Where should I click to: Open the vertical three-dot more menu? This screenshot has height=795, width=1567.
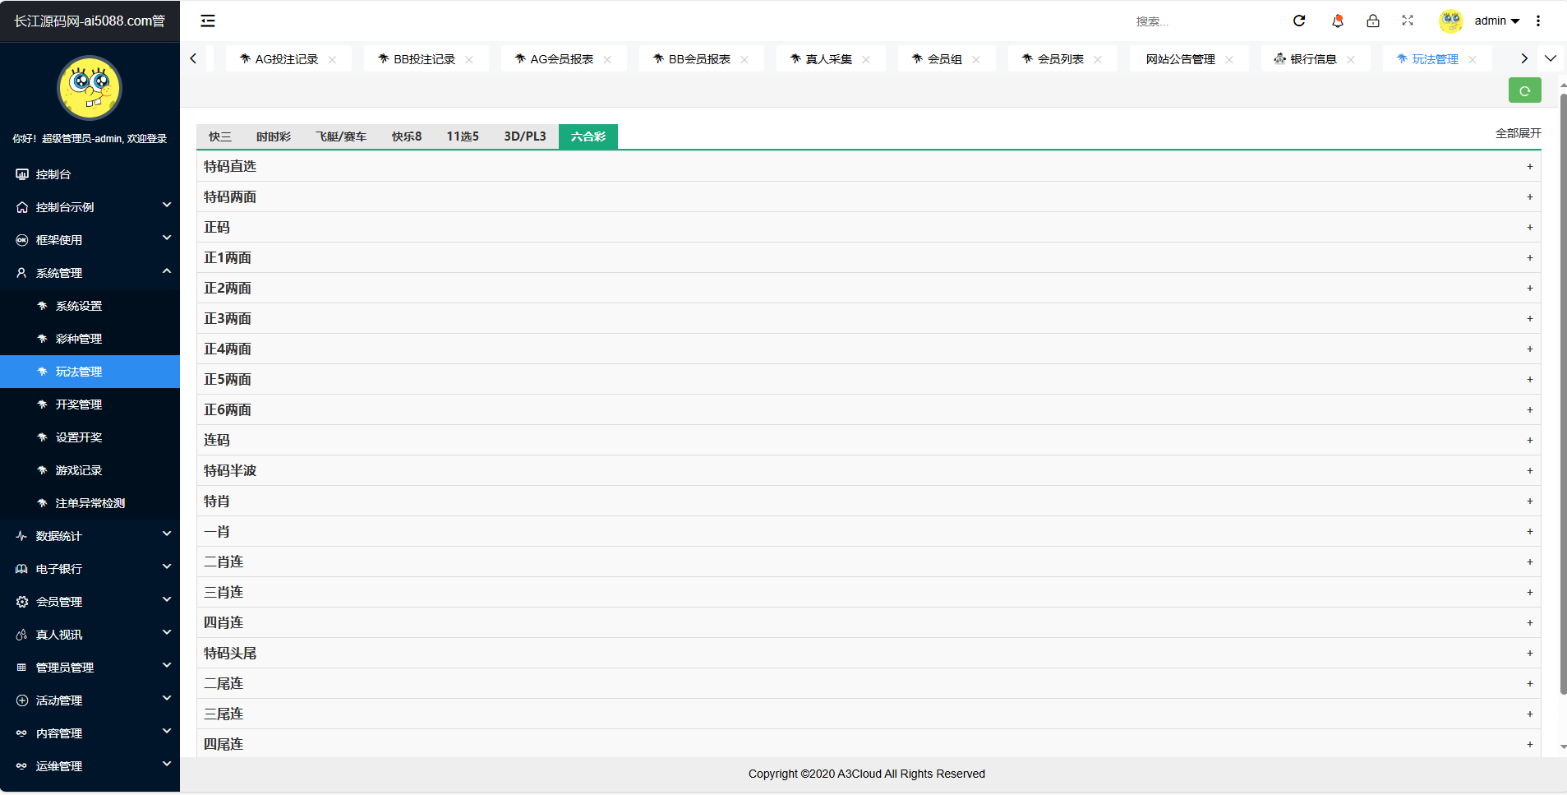pyautogui.click(x=1538, y=21)
